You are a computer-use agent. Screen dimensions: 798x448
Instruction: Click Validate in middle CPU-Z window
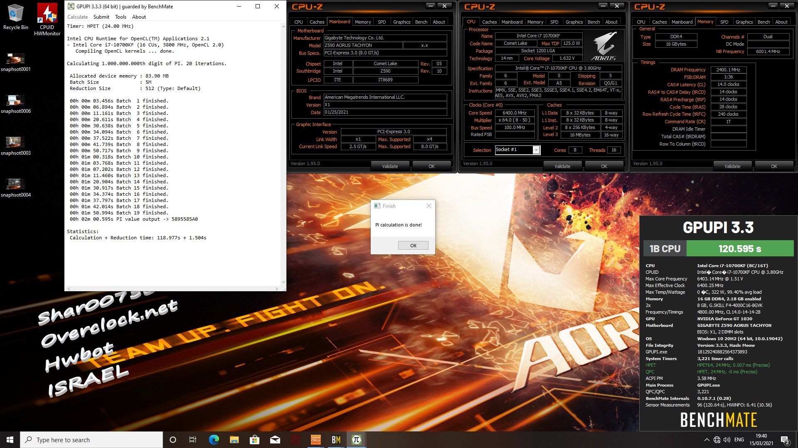pos(562,166)
